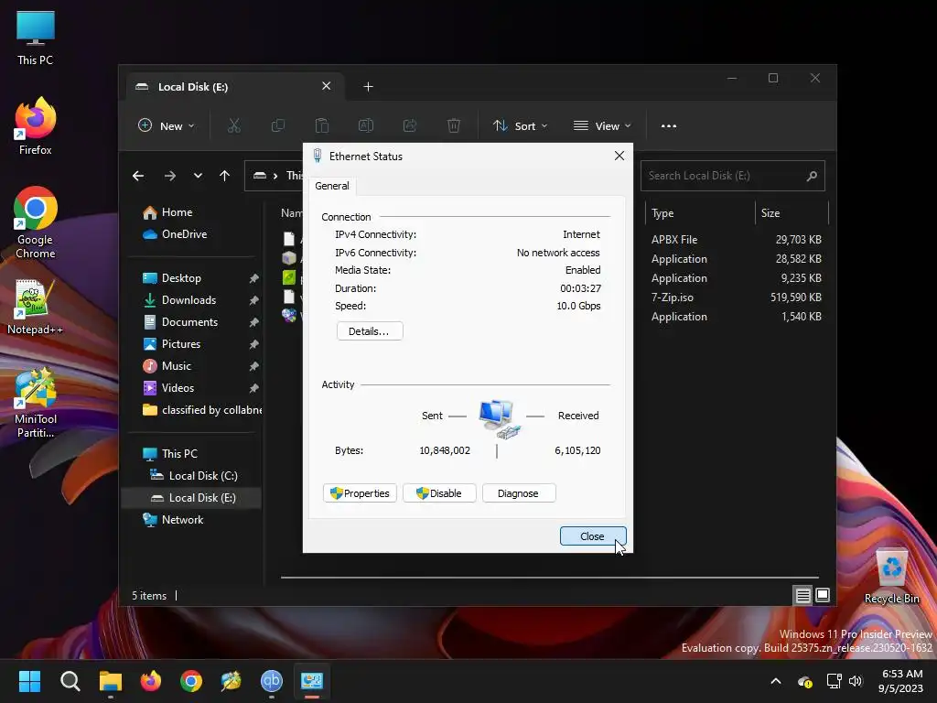Image resolution: width=937 pixels, height=703 pixels.
Task: Open the View dropdown in File Explorer
Action: [x=602, y=126]
